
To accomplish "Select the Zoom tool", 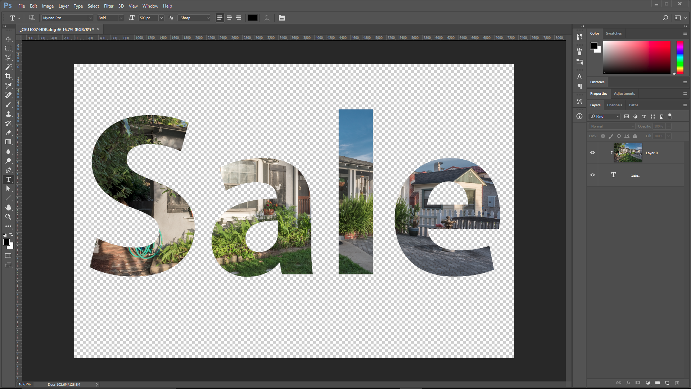I will click(8, 217).
